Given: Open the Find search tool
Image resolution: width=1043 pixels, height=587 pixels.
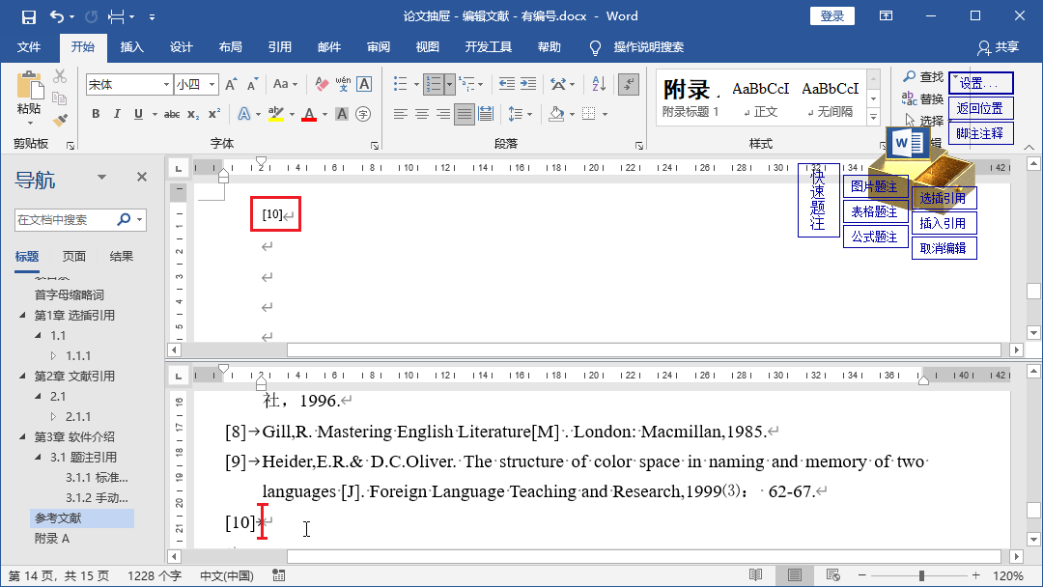Looking at the screenshot, I should (923, 77).
